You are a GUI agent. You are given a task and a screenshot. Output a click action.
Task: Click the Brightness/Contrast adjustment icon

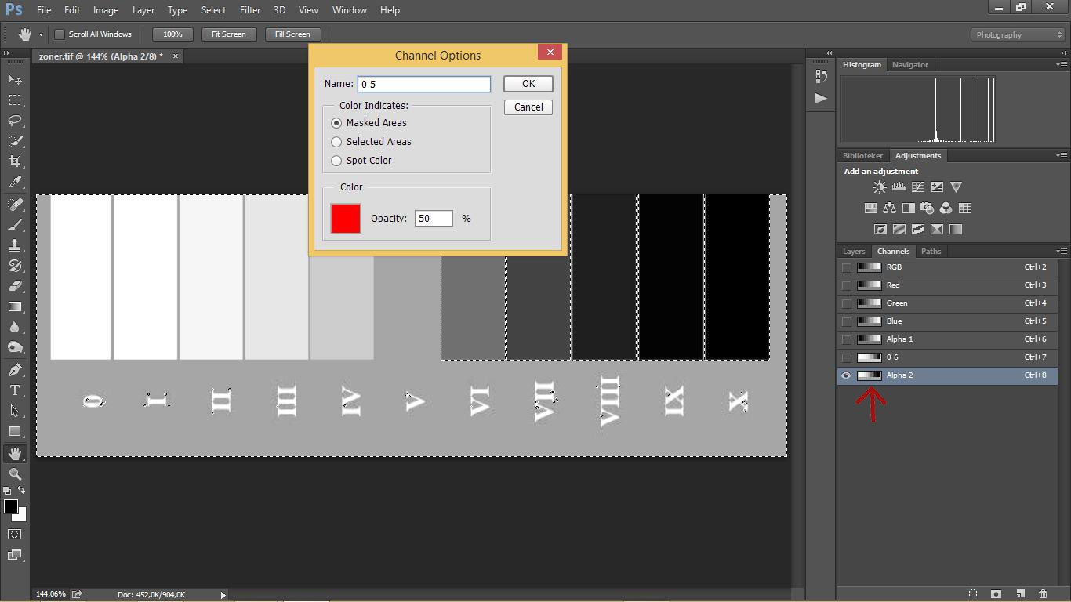point(880,187)
